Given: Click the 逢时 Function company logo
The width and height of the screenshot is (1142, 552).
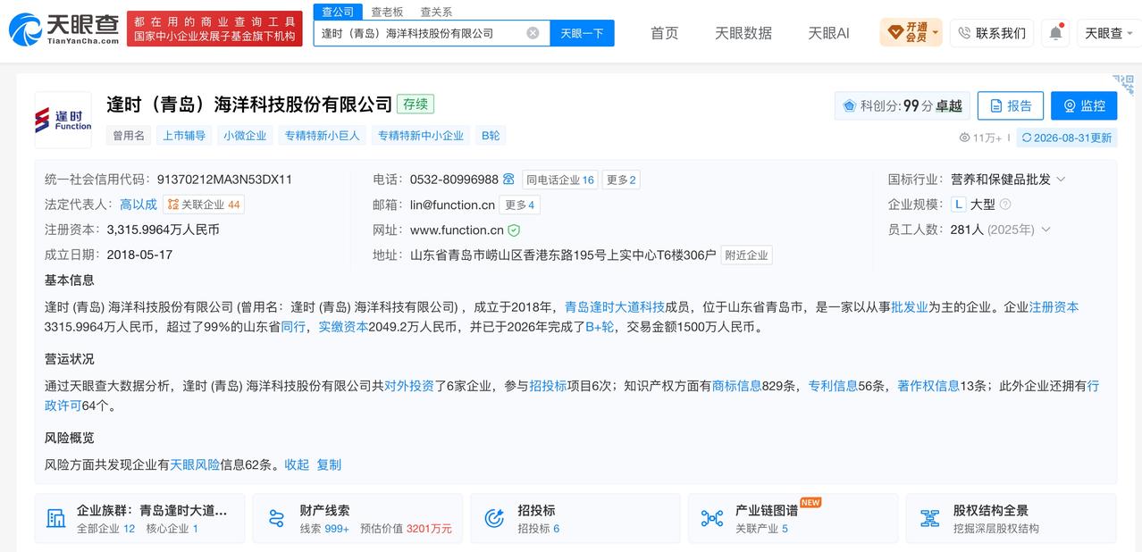Looking at the screenshot, I should (63, 120).
